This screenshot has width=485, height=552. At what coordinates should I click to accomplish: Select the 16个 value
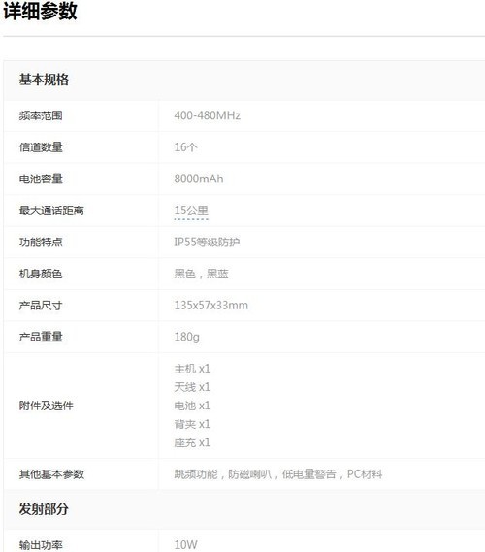coord(185,147)
